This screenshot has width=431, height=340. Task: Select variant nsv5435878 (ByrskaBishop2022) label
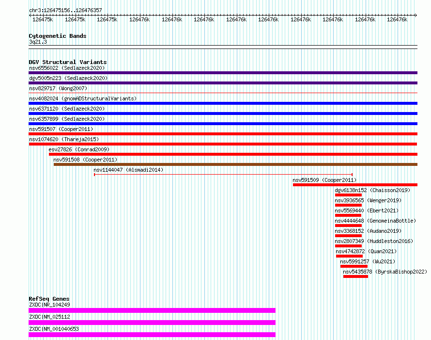[385, 272]
